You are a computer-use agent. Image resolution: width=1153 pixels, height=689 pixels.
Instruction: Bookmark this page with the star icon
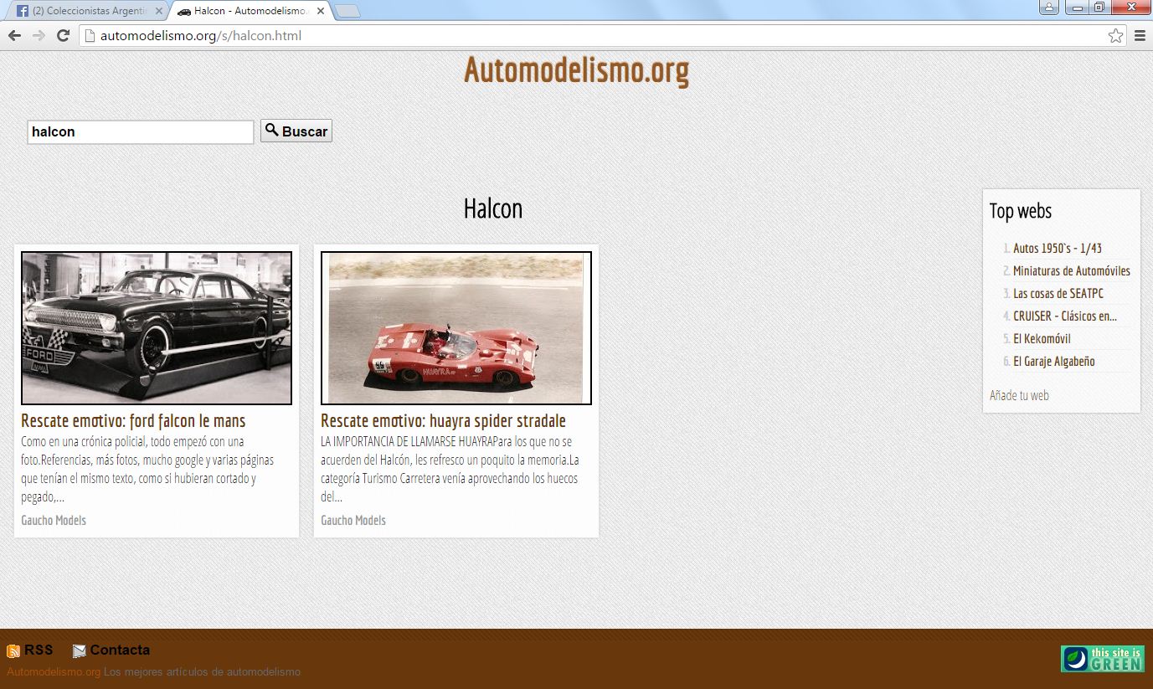(1115, 35)
